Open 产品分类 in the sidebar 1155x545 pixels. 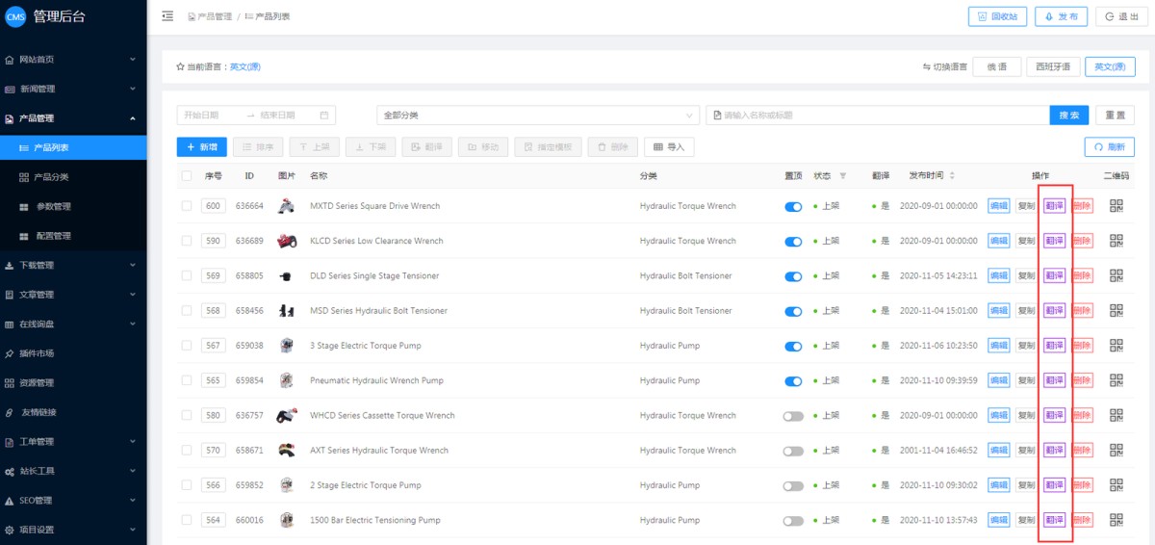pyautogui.click(x=51, y=177)
